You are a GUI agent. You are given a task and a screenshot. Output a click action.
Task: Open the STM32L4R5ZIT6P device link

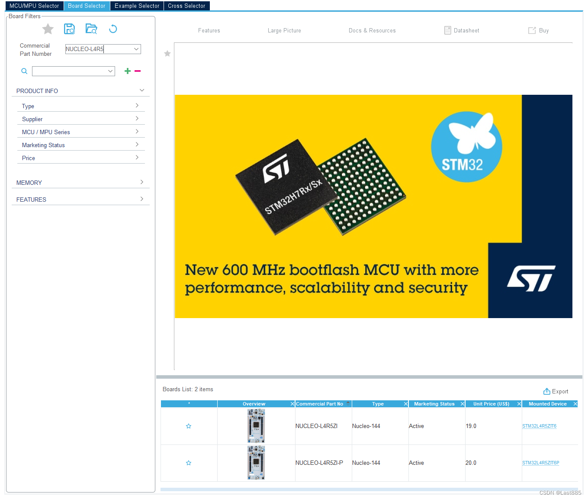click(x=540, y=463)
